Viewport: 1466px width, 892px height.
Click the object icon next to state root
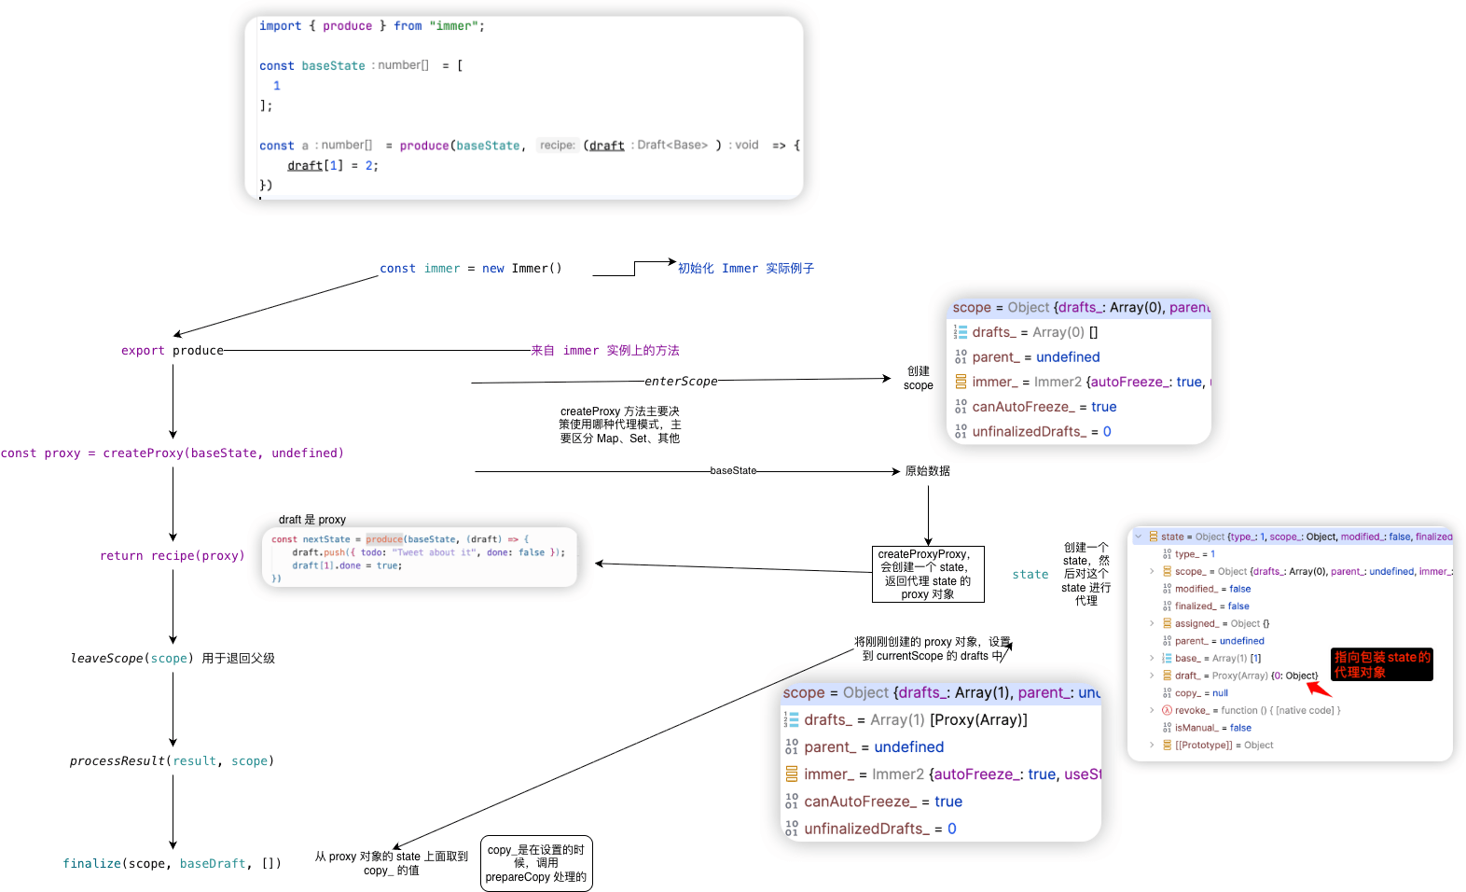point(1154,537)
